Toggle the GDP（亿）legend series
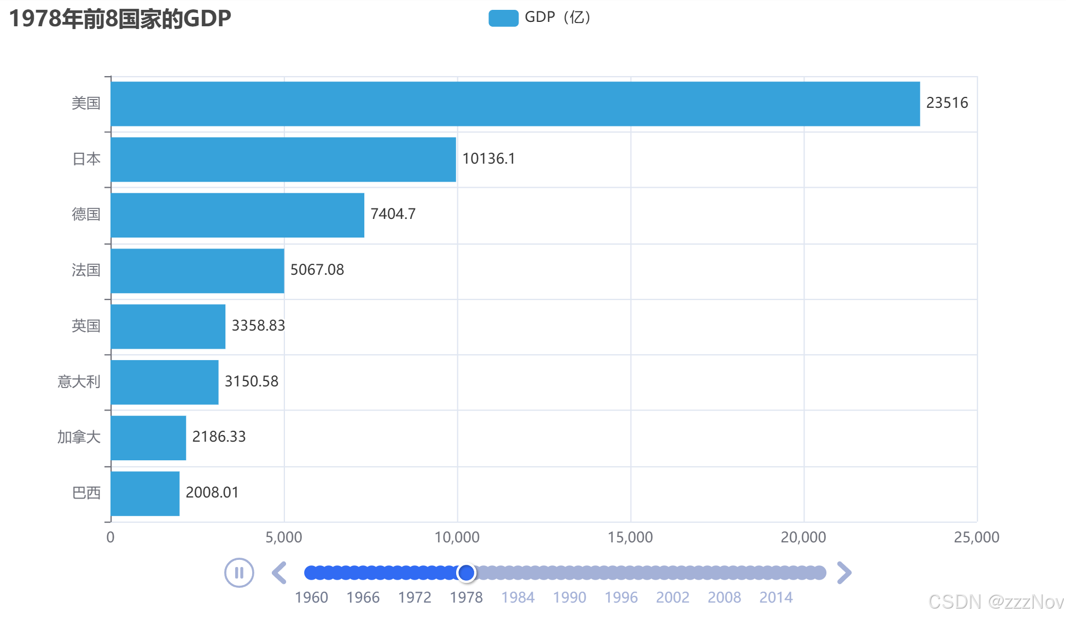The width and height of the screenshot is (1066, 619). 557,18
